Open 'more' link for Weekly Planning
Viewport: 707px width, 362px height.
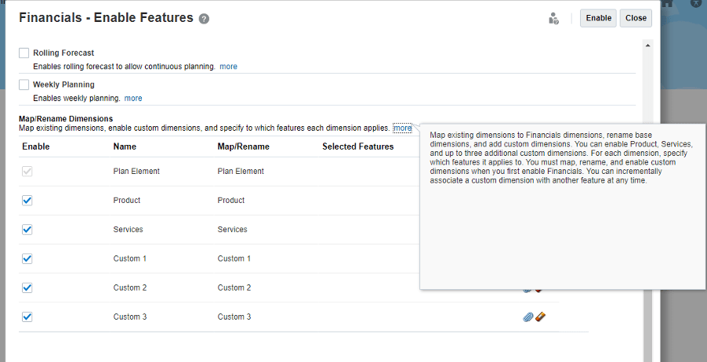(x=133, y=98)
